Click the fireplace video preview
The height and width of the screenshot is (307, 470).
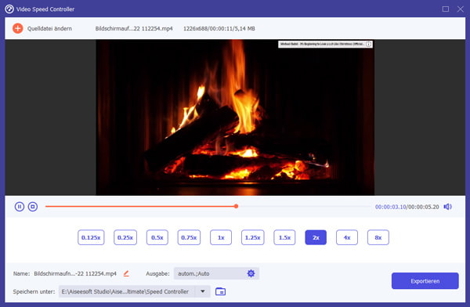pos(235,117)
